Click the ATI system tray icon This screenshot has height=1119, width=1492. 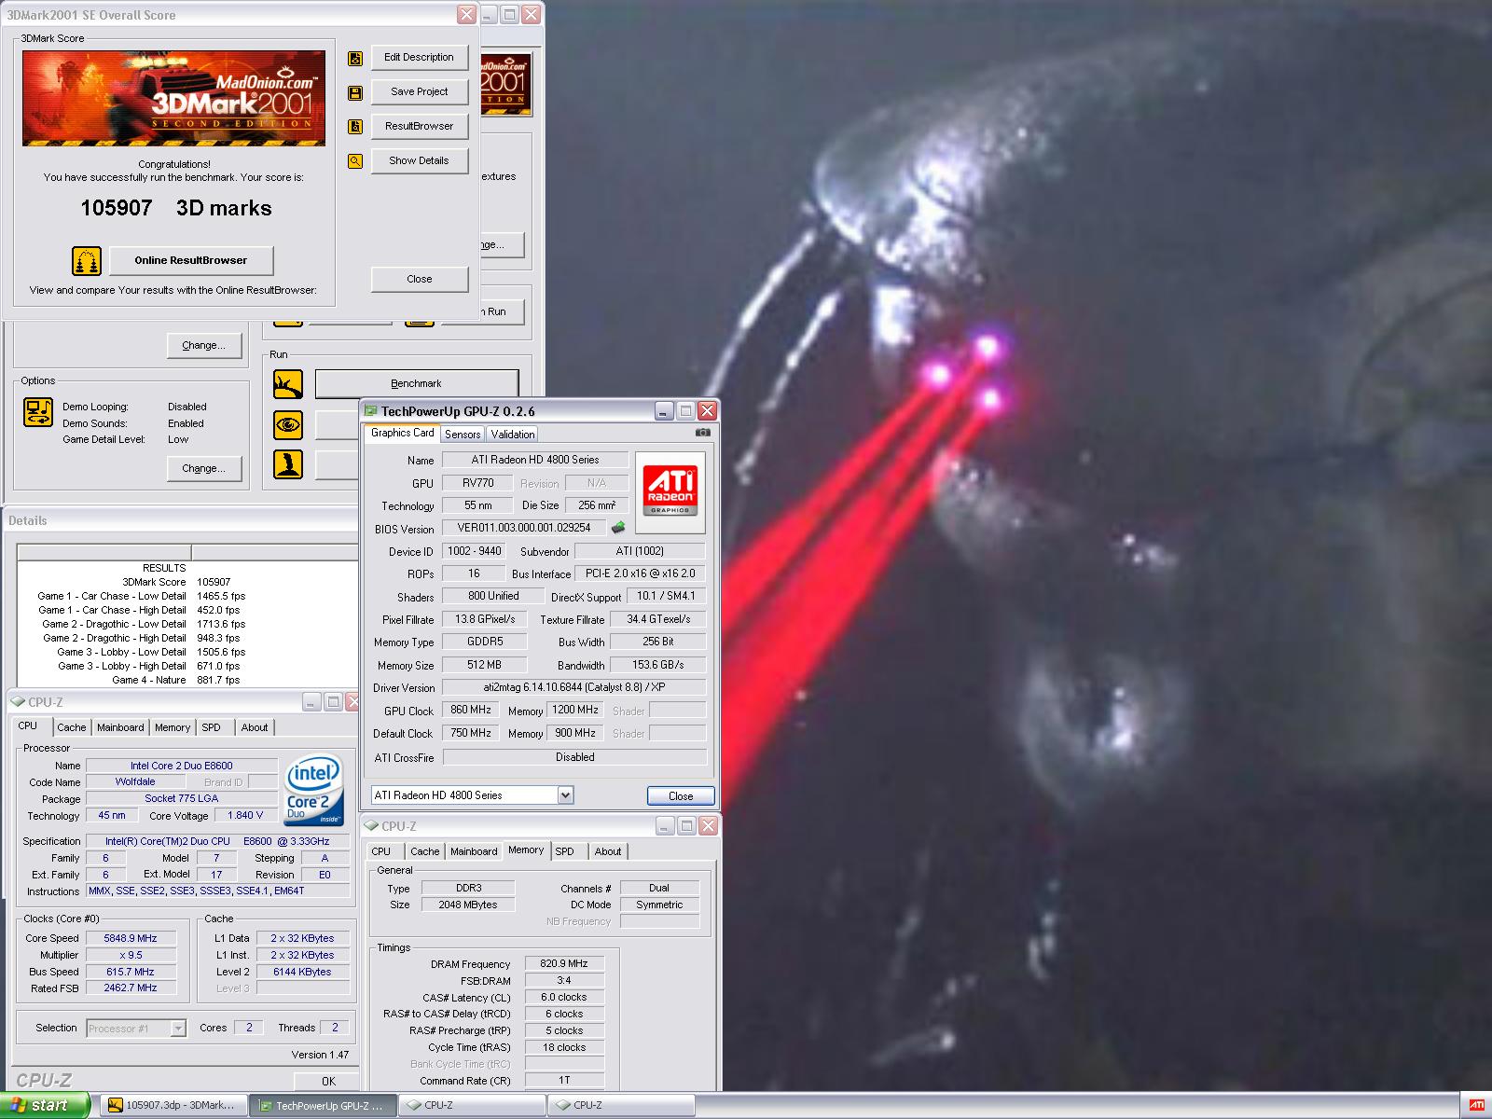(1477, 1106)
